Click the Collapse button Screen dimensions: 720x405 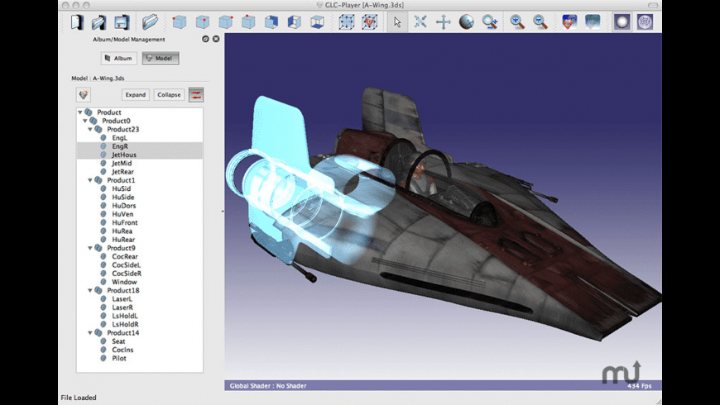(169, 94)
